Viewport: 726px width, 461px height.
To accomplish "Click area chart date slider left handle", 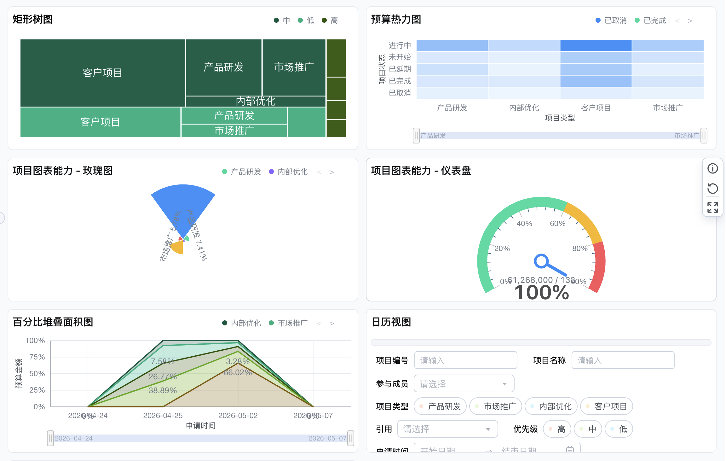I will click(x=50, y=438).
